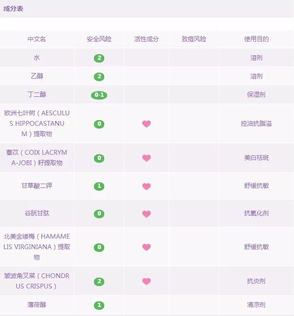Click pink heart icon in 北美金缕梅 row
Screen dimensions: 294x316
[x=147, y=247]
